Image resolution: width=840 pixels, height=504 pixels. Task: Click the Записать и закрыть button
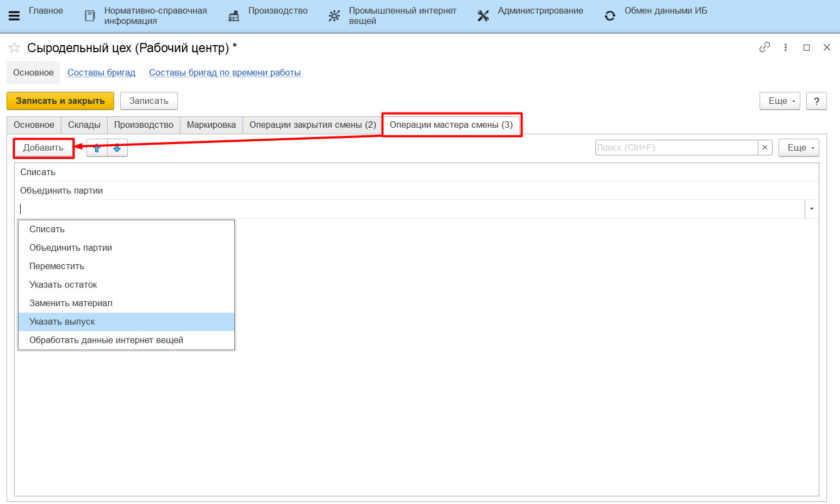60,101
